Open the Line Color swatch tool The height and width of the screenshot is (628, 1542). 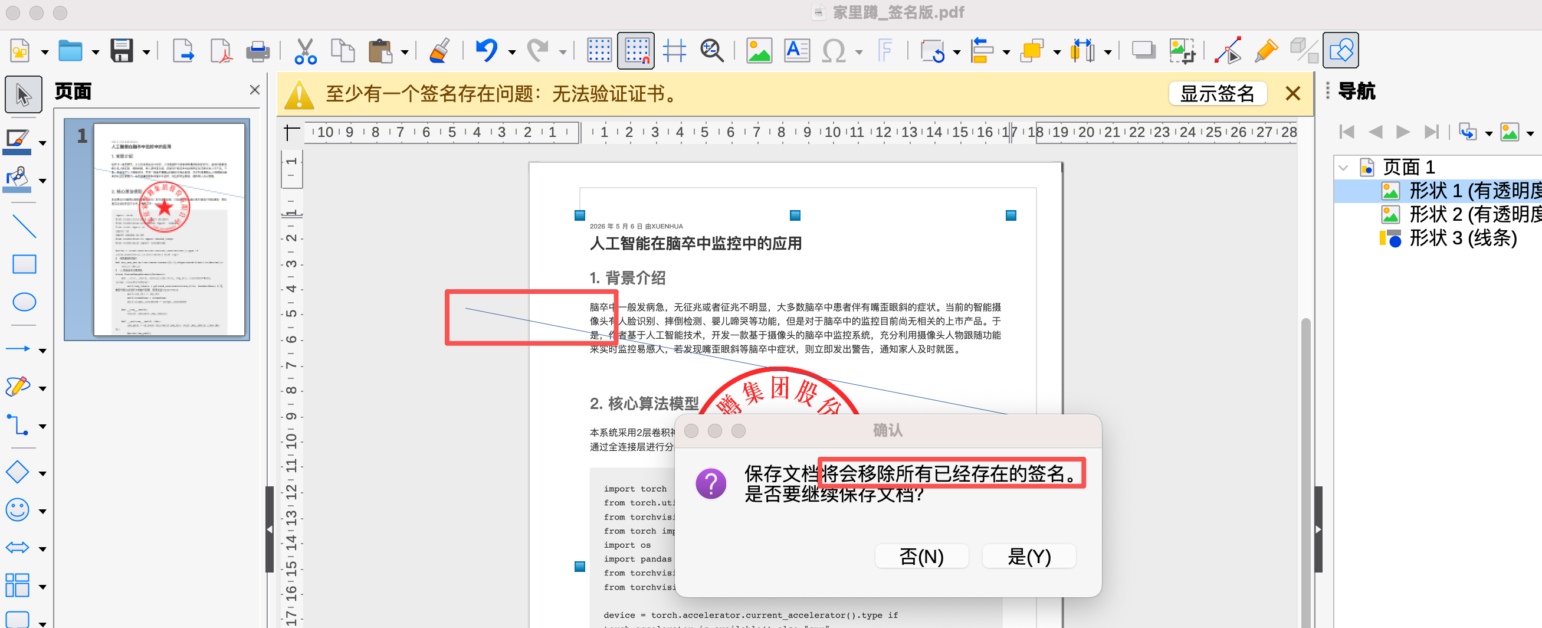click(x=17, y=141)
